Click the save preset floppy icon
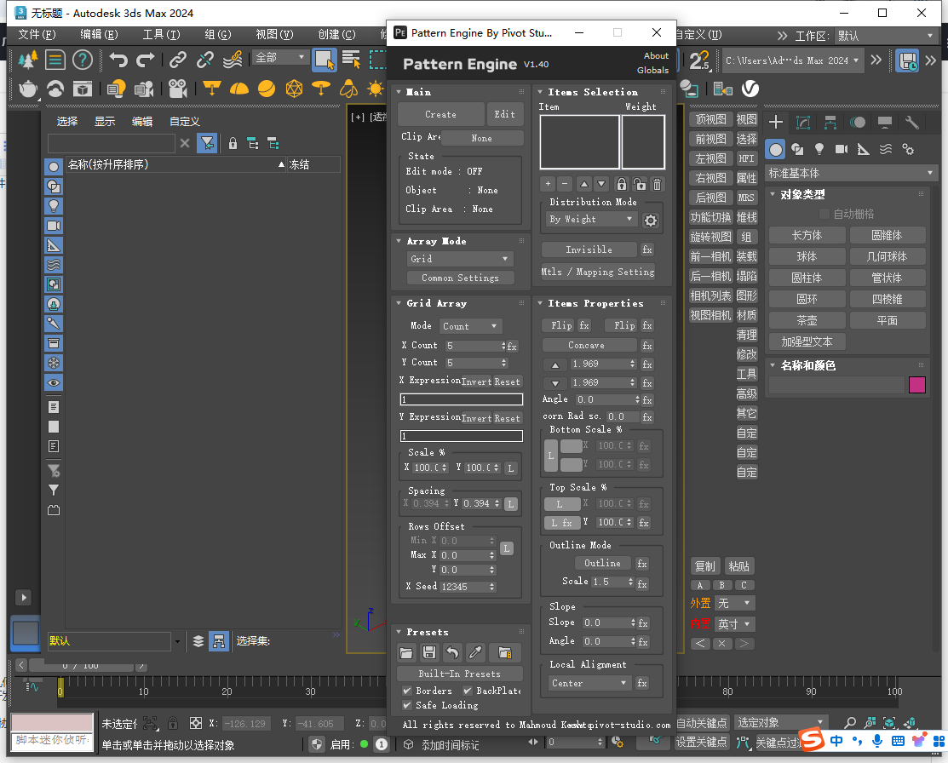948x763 pixels. [x=429, y=653]
